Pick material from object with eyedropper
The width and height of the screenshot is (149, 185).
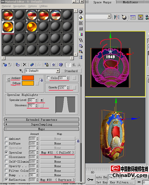click(21, 71)
